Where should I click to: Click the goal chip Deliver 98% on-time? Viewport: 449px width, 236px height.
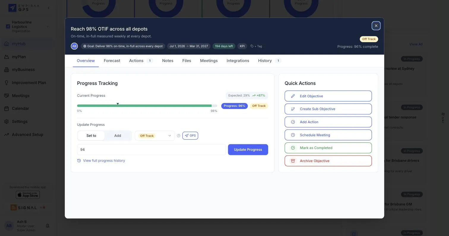click(x=123, y=46)
